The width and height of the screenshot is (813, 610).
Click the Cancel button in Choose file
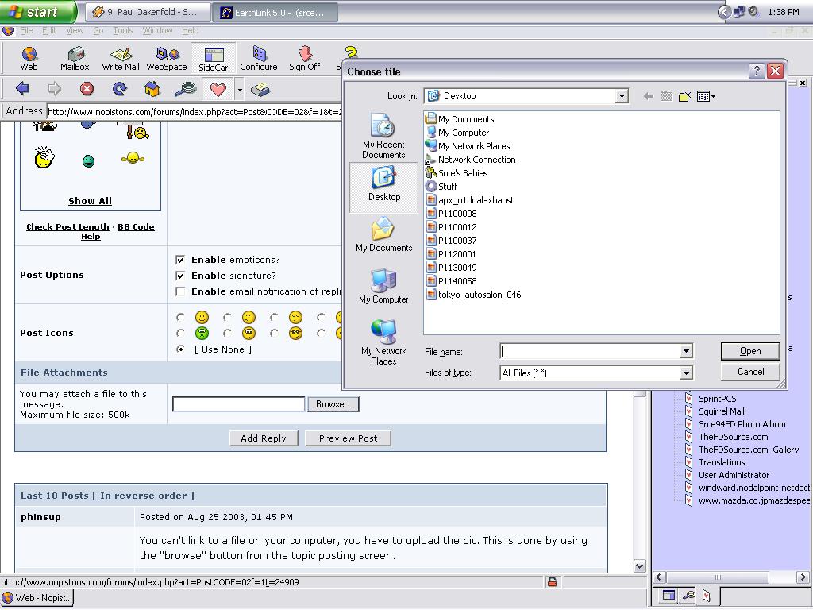(x=749, y=372)
